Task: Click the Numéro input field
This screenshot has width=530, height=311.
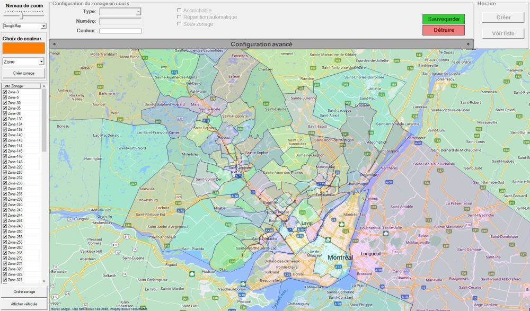Action: [x=120, y=21]
